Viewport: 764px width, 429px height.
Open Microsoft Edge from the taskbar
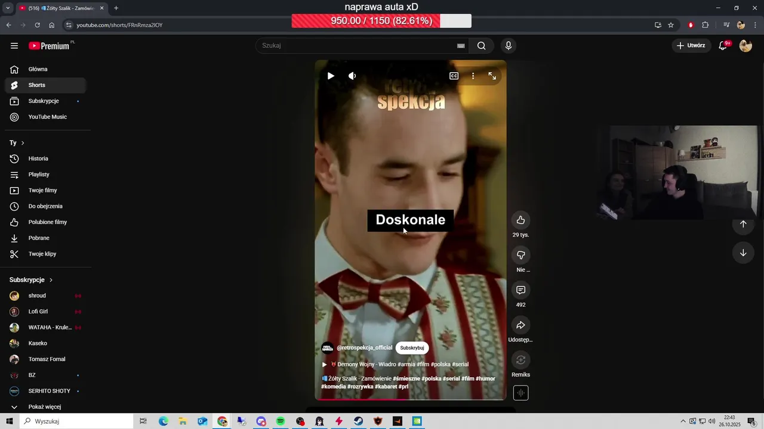[164, 421]
